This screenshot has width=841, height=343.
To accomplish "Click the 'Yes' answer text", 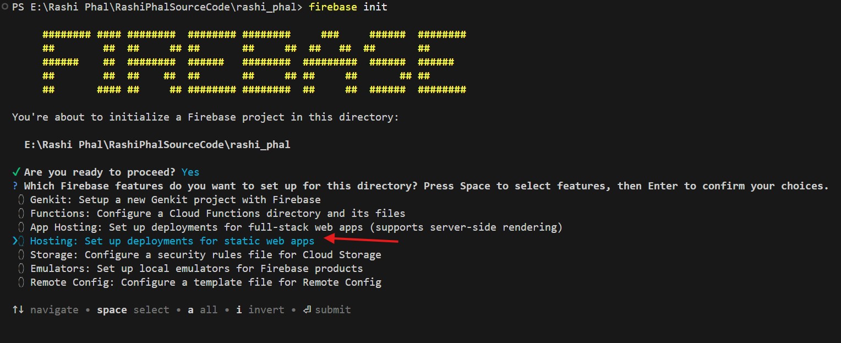I will [190, 172].
